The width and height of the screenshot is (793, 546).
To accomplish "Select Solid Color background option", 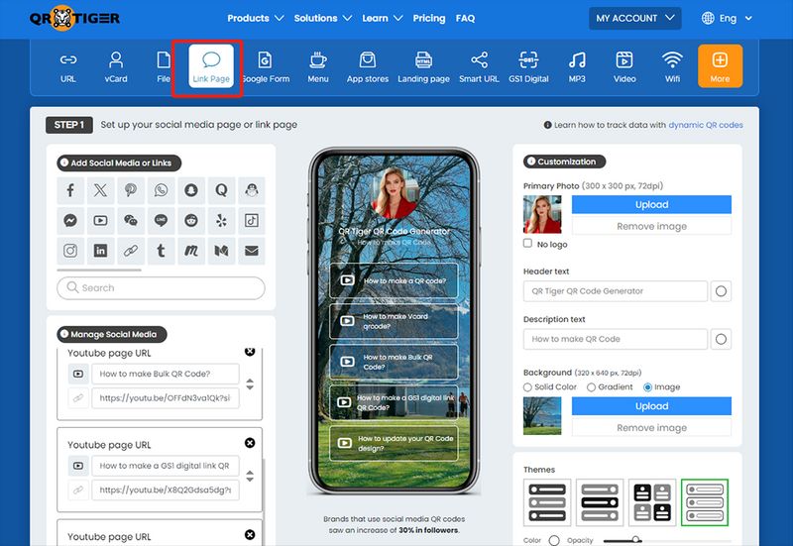I will click(528, 387).
